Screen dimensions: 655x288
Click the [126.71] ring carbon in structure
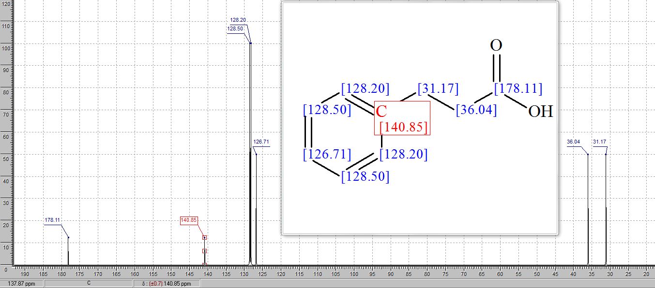[327, 155]
